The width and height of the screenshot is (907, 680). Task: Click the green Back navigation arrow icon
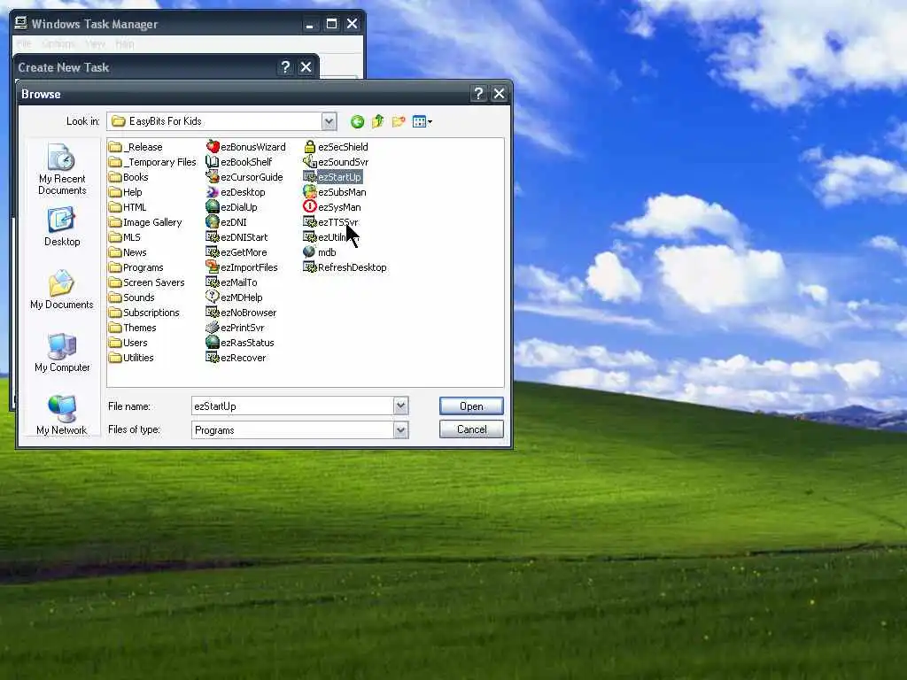358,121
